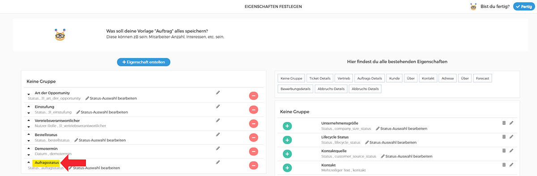Click pencil icon in Aufragsstatus row
Viewport: 537px width, 176px height.
coord(218,162)
